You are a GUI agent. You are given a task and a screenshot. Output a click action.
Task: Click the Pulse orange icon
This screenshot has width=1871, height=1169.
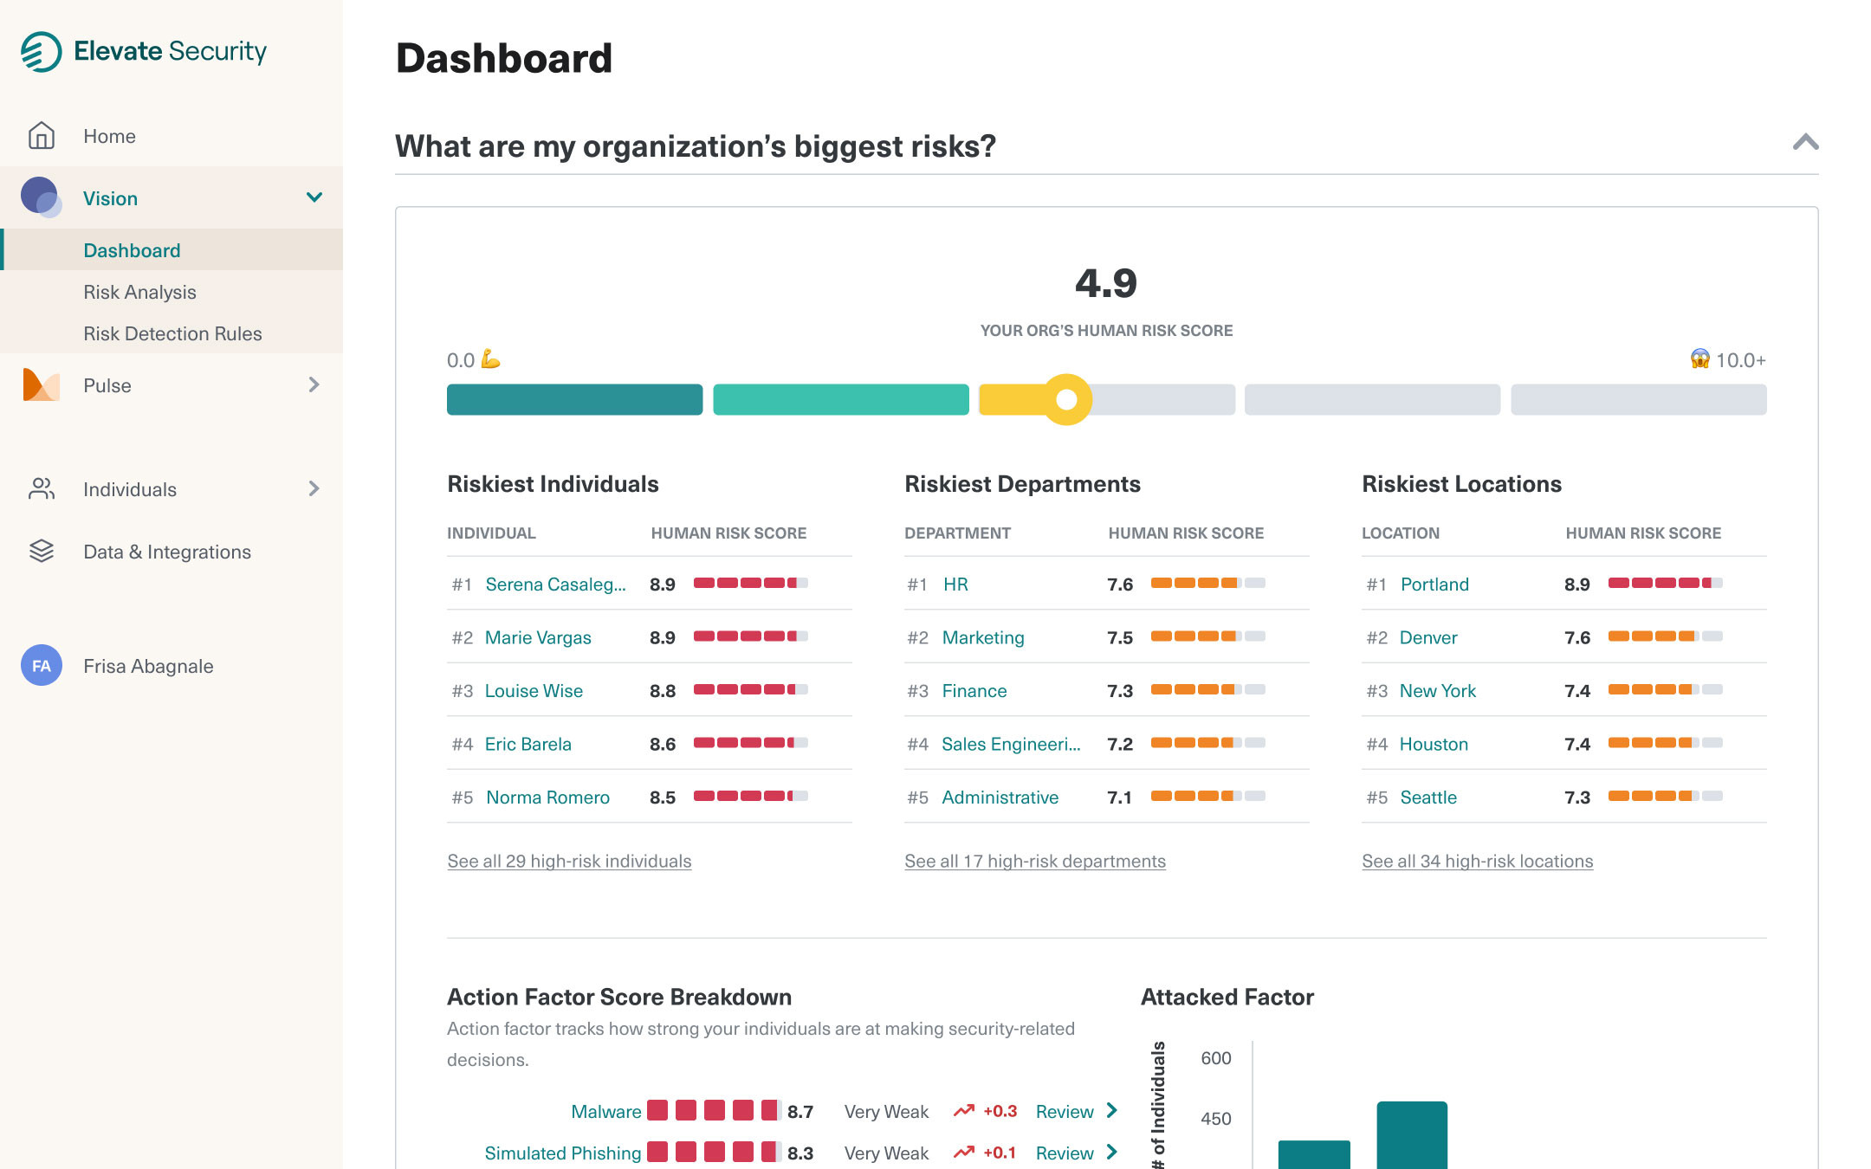point(41,385)
